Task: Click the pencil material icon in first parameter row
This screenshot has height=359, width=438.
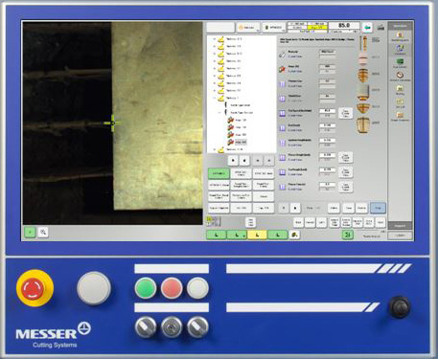Action: click(282, 55)
